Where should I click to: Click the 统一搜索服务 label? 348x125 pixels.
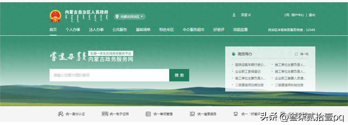pyautogui.click(x=207, y=114)
